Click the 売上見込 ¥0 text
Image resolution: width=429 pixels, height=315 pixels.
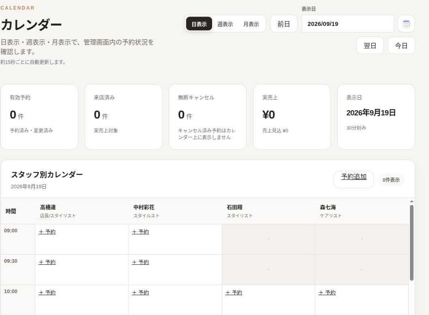275,131
